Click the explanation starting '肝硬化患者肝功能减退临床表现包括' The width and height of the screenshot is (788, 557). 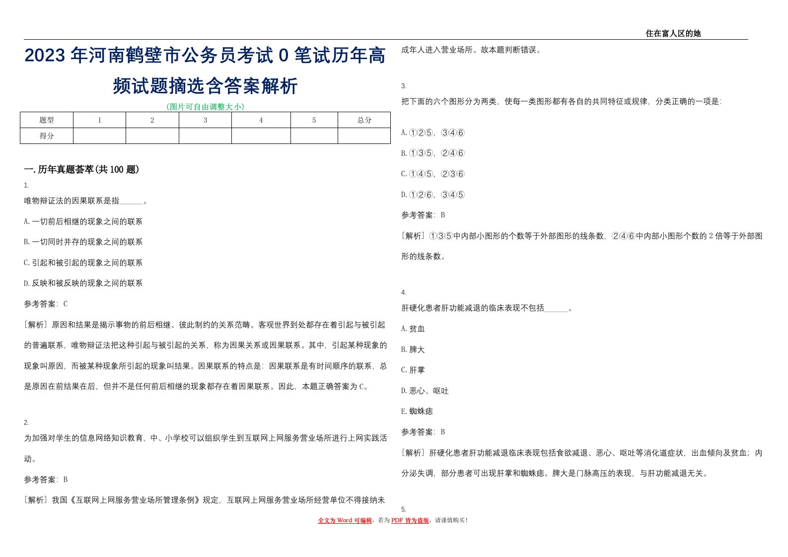(x=582, y=463)
